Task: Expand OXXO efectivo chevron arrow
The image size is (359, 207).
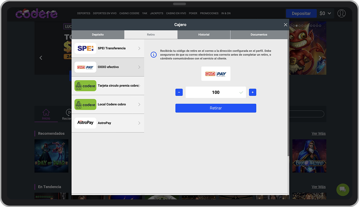Action: [139, 67]
